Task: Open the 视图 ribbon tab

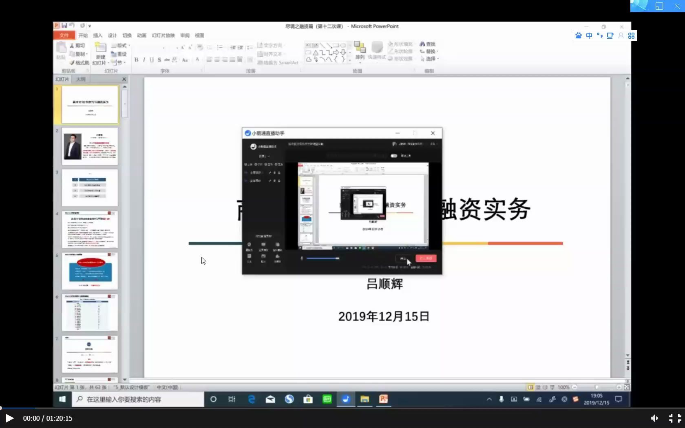Action: tap(199, 35)
